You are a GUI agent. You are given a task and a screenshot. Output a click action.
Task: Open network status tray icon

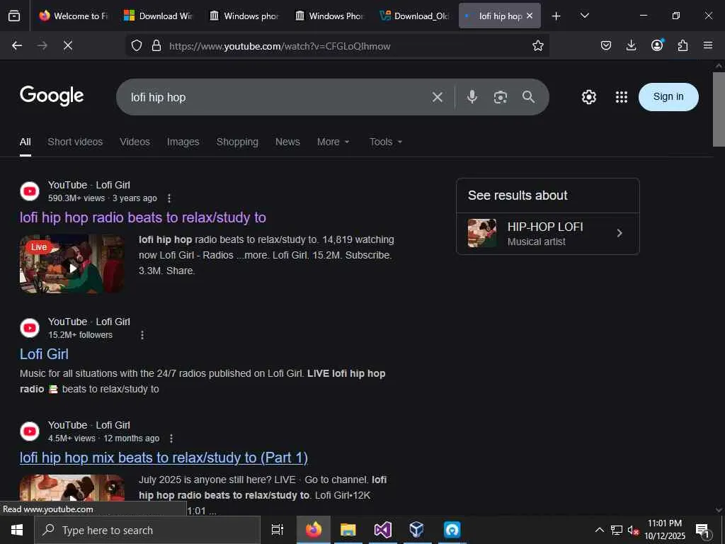(x=617, y=530)
